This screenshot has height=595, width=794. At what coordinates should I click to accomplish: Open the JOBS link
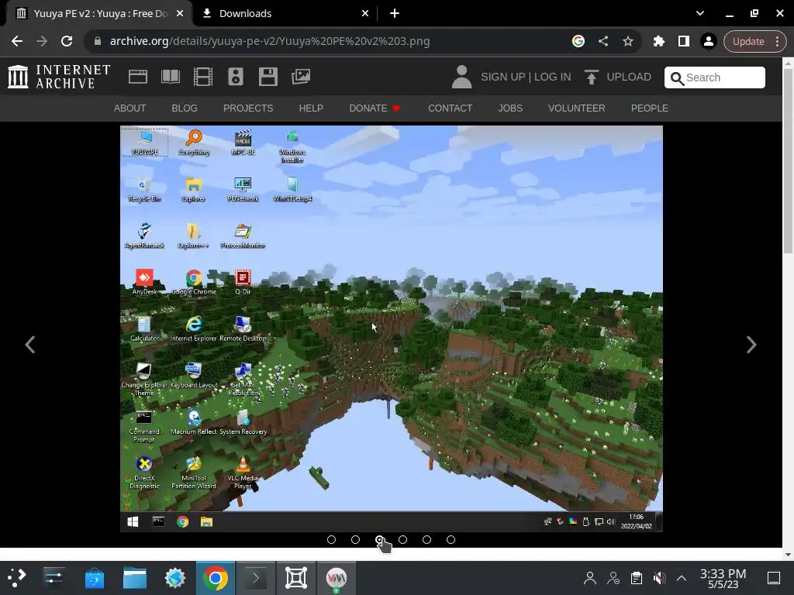[x=510, y=108]
